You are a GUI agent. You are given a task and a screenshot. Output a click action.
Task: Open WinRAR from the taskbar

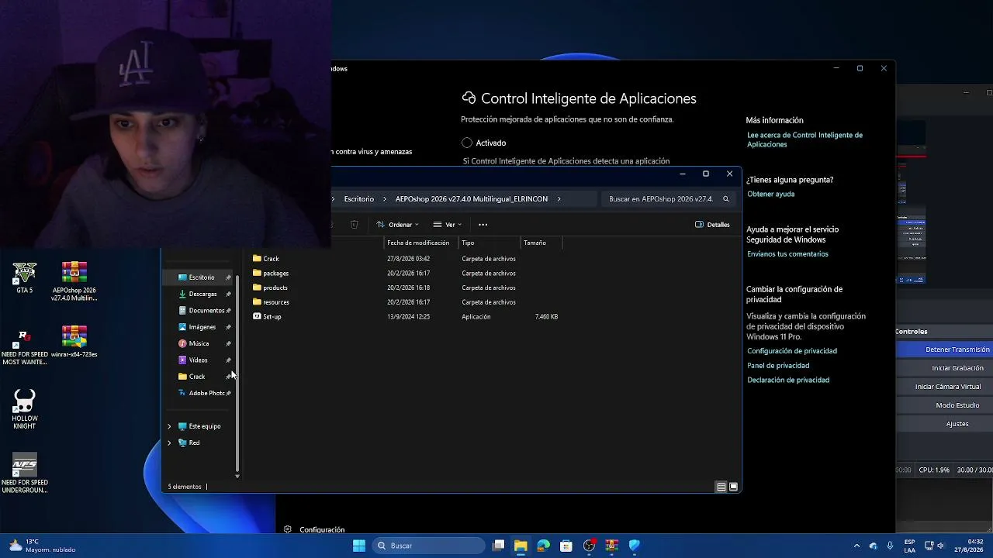click(x=611, y=546)
